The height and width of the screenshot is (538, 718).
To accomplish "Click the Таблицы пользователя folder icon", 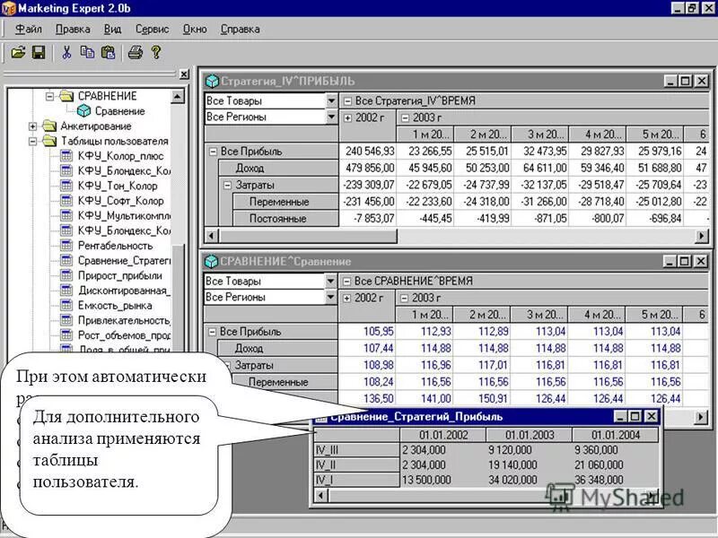I will pos(49,141).
